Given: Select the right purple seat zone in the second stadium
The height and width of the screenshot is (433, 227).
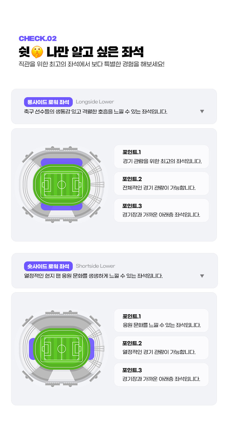Looking at the screenshot, I should [92, 348].
